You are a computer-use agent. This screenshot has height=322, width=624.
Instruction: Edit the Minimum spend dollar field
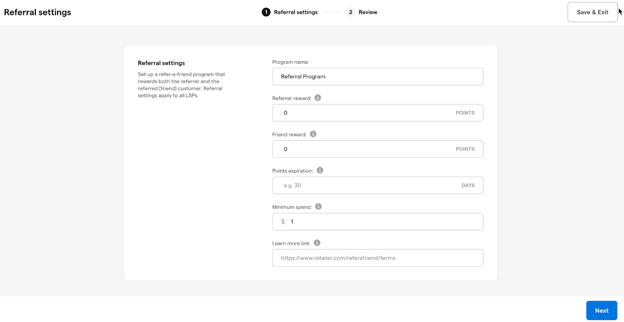click(x=378, y=222)
